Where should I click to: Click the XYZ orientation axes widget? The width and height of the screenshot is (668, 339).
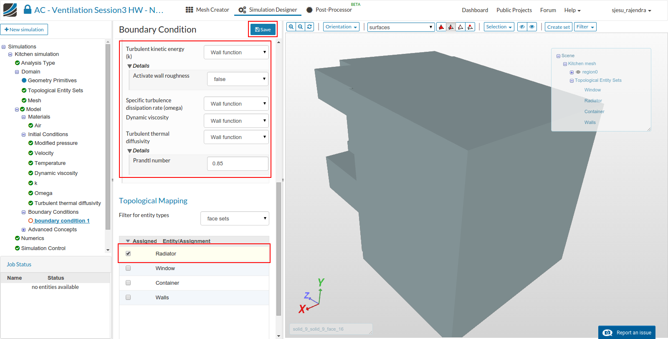pyautogui.click(x=311, y=296)
